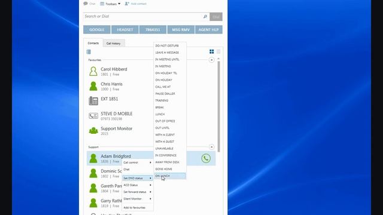This screenshot has width=383, height=215.
Task: Select the EXT 1851 entry
Action: [110, 99]
